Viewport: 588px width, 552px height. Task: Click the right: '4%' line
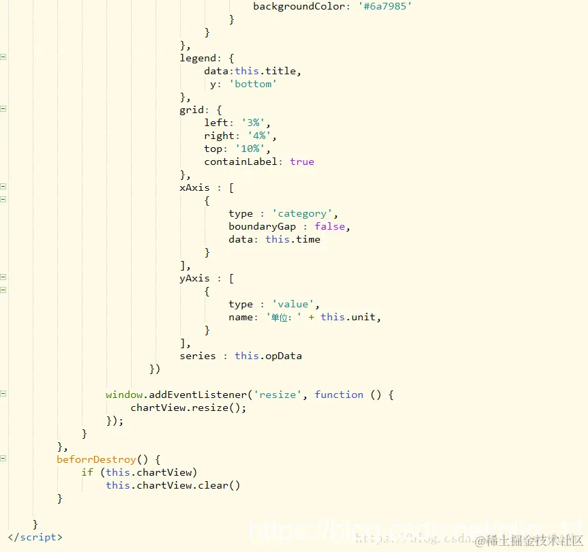click(240, 136)
